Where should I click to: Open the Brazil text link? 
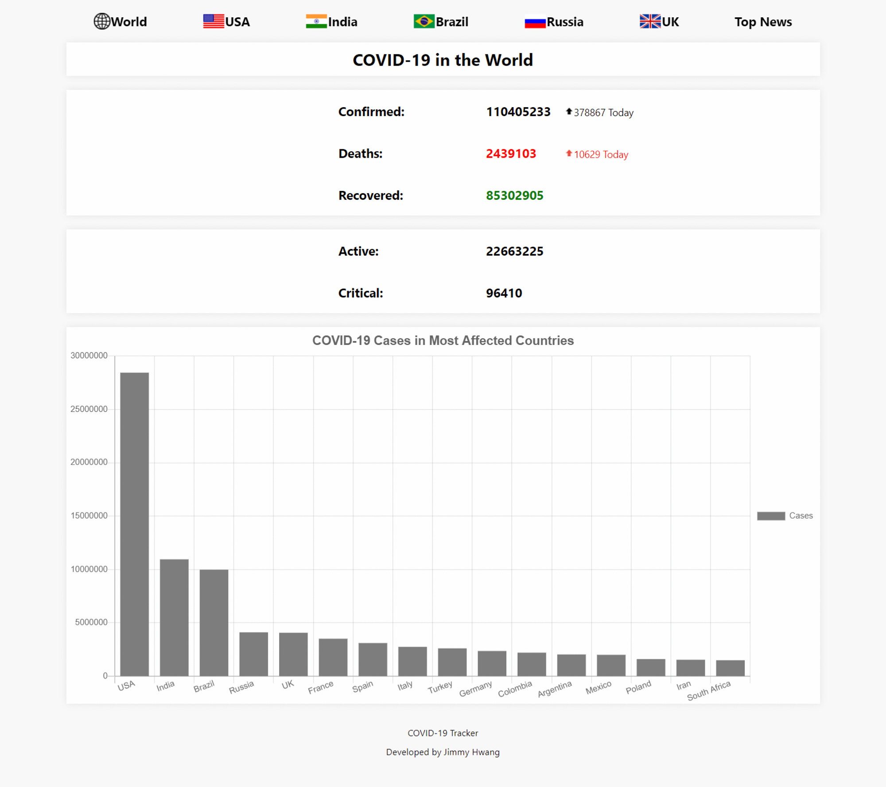click(452, 22)
